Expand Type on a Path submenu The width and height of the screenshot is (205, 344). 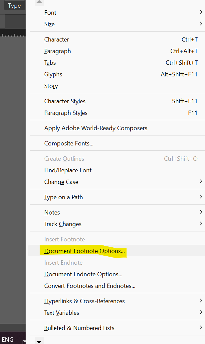click(64, 197)
